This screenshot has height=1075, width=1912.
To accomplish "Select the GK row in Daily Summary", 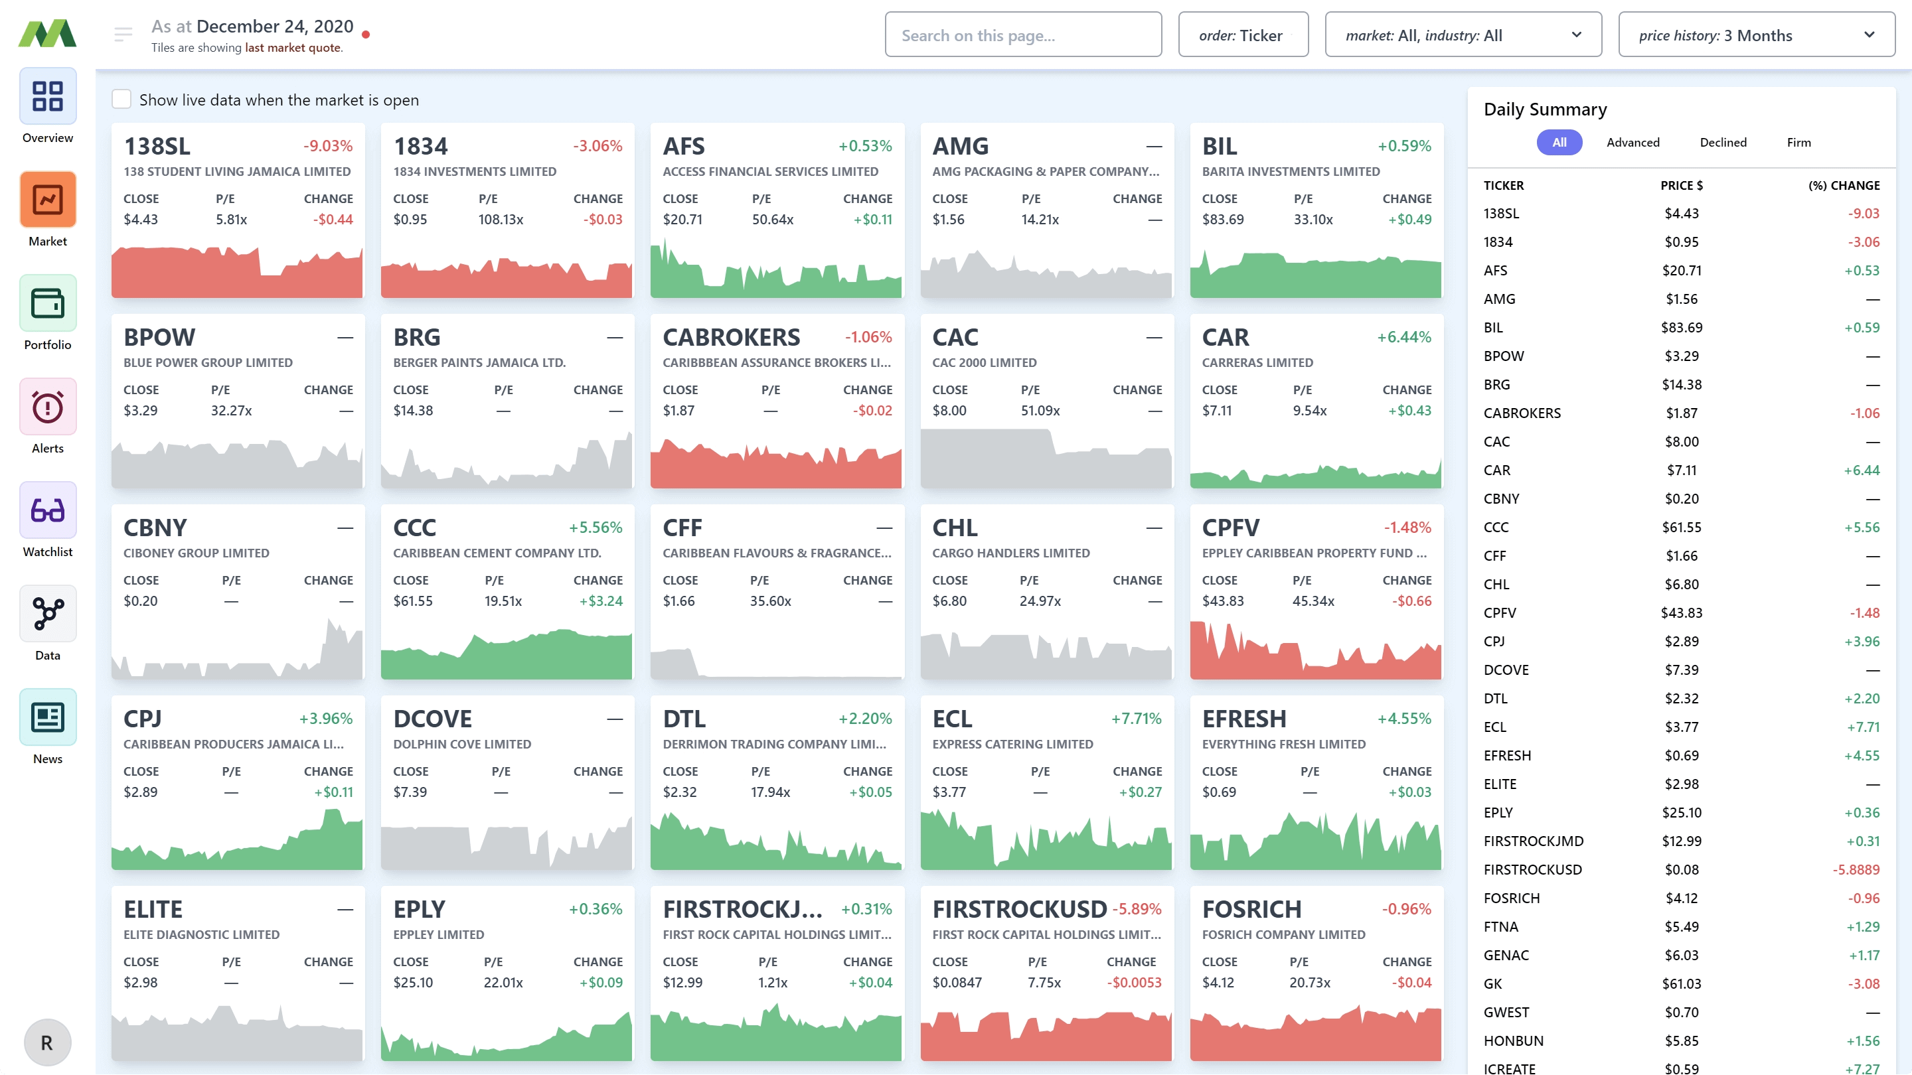I will click(1681, 985).
